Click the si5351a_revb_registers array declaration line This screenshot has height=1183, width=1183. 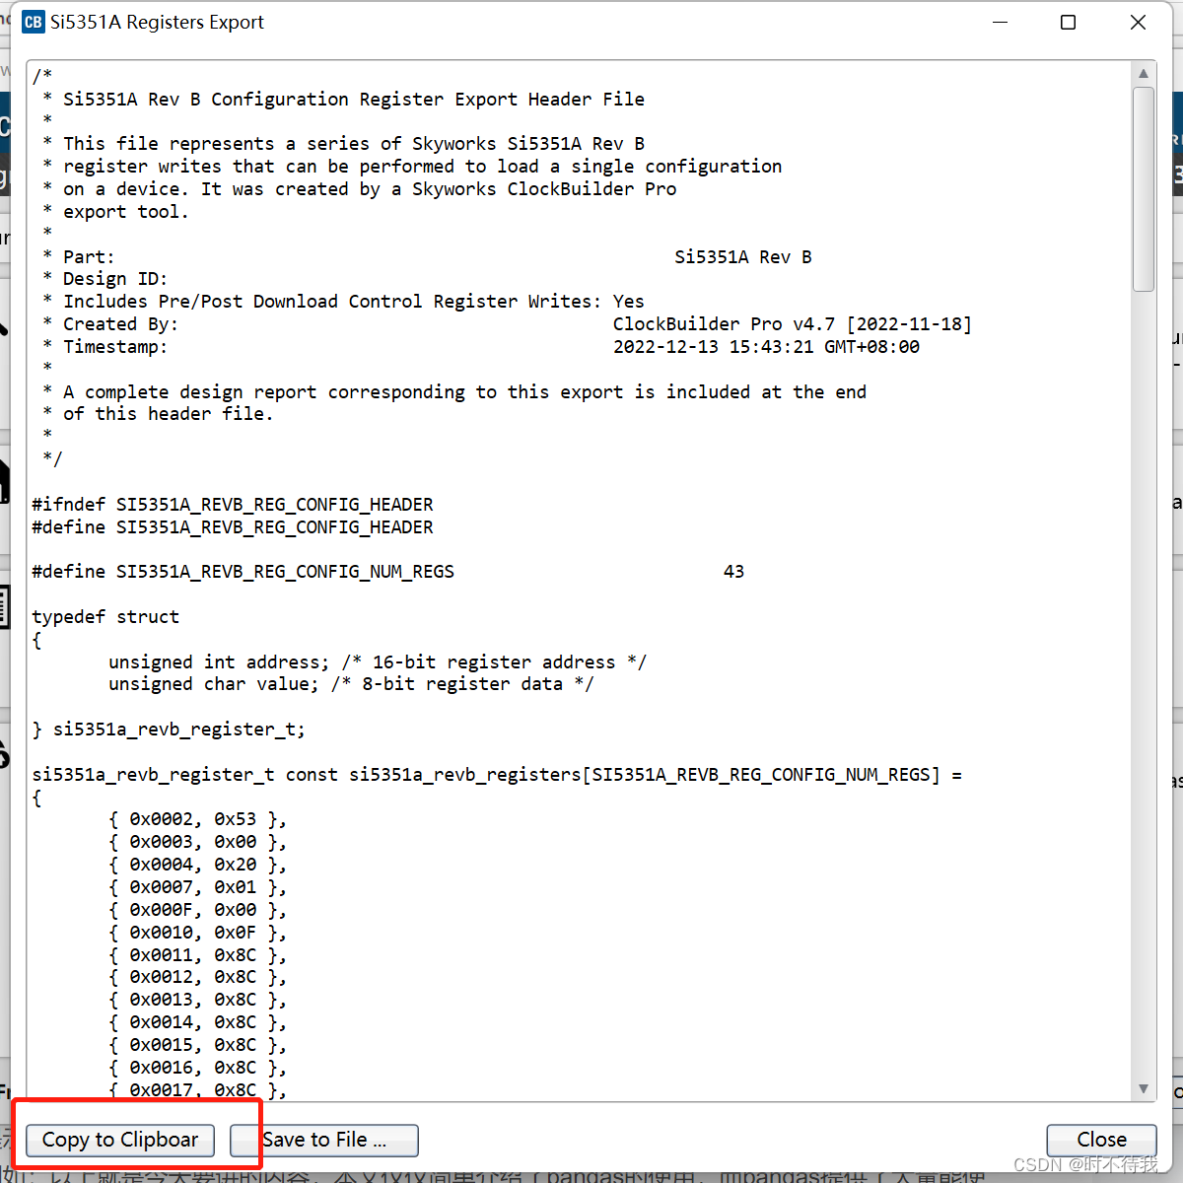coord(497,775)
